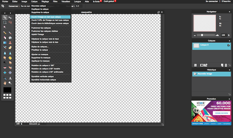The height and width of the screenshot is (138, 233).
Task: Select the Crop tool in the toolbox
Action: [x=5, y=17]
